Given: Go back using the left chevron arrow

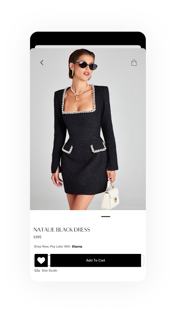Looking at the screenshot, I should [42, 63].
